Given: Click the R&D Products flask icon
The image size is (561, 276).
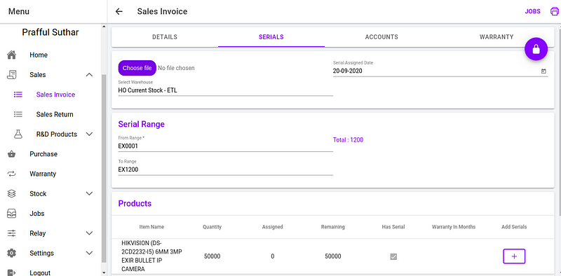Looking at the screenshot, I should point(18,134).
